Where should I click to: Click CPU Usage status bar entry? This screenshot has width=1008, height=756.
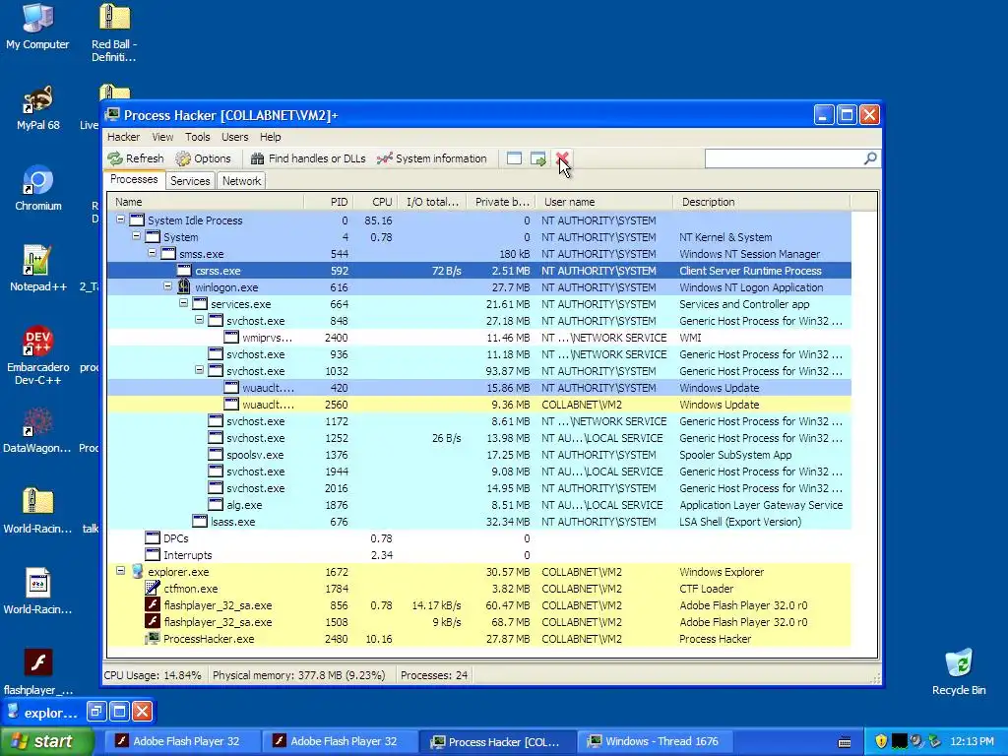pyautogui.click(x=153, y=675)
